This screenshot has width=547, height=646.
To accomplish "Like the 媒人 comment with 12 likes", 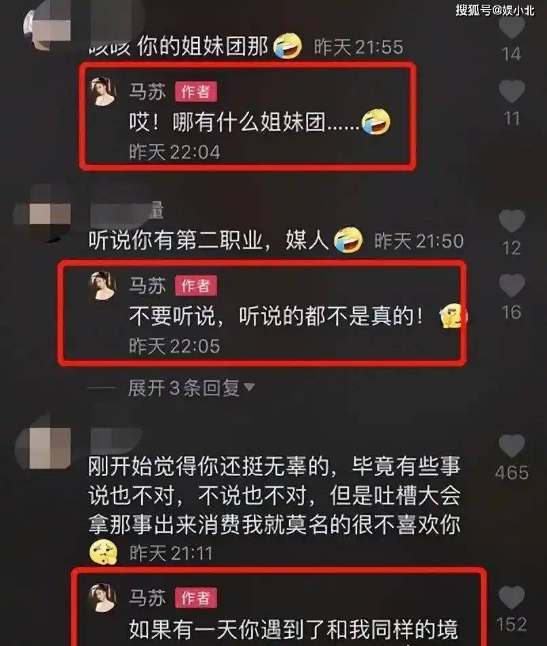I will point(512,220).
